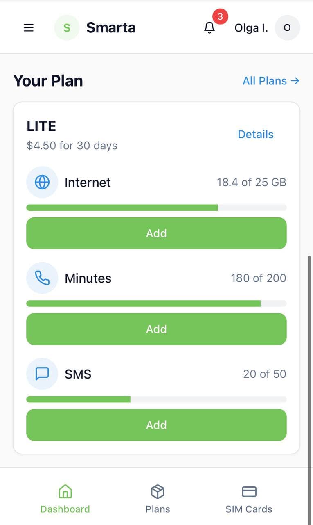Viewport: 313px width, 525px height.
Task: Open the Dashboard home icon
Action: tap(65, 491)
